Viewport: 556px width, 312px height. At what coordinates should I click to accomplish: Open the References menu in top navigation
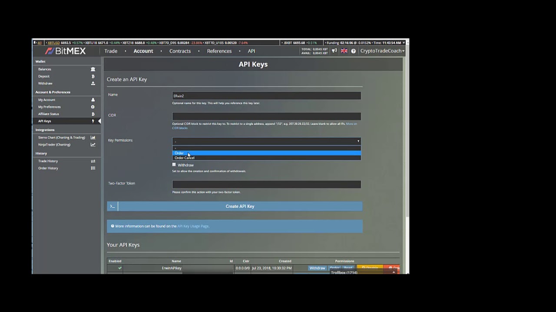coord(219,51)
